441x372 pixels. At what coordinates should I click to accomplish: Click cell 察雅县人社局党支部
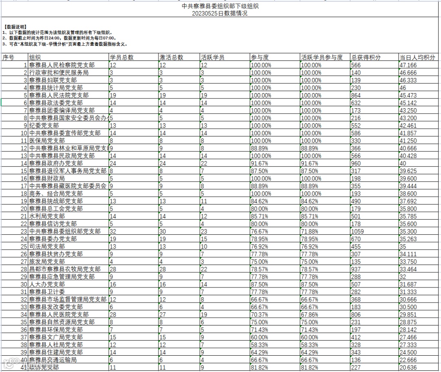coord(68,345)
